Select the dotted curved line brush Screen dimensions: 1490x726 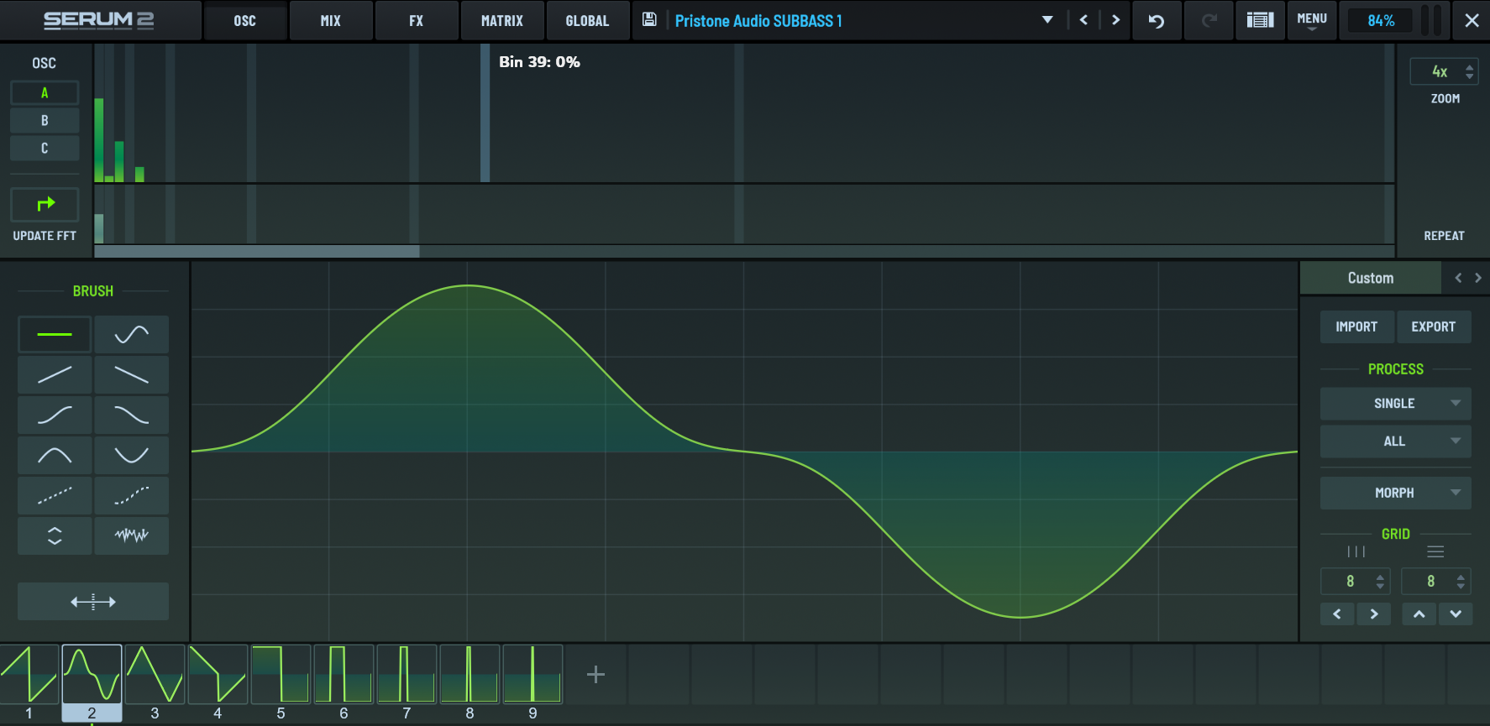(132, 495)
